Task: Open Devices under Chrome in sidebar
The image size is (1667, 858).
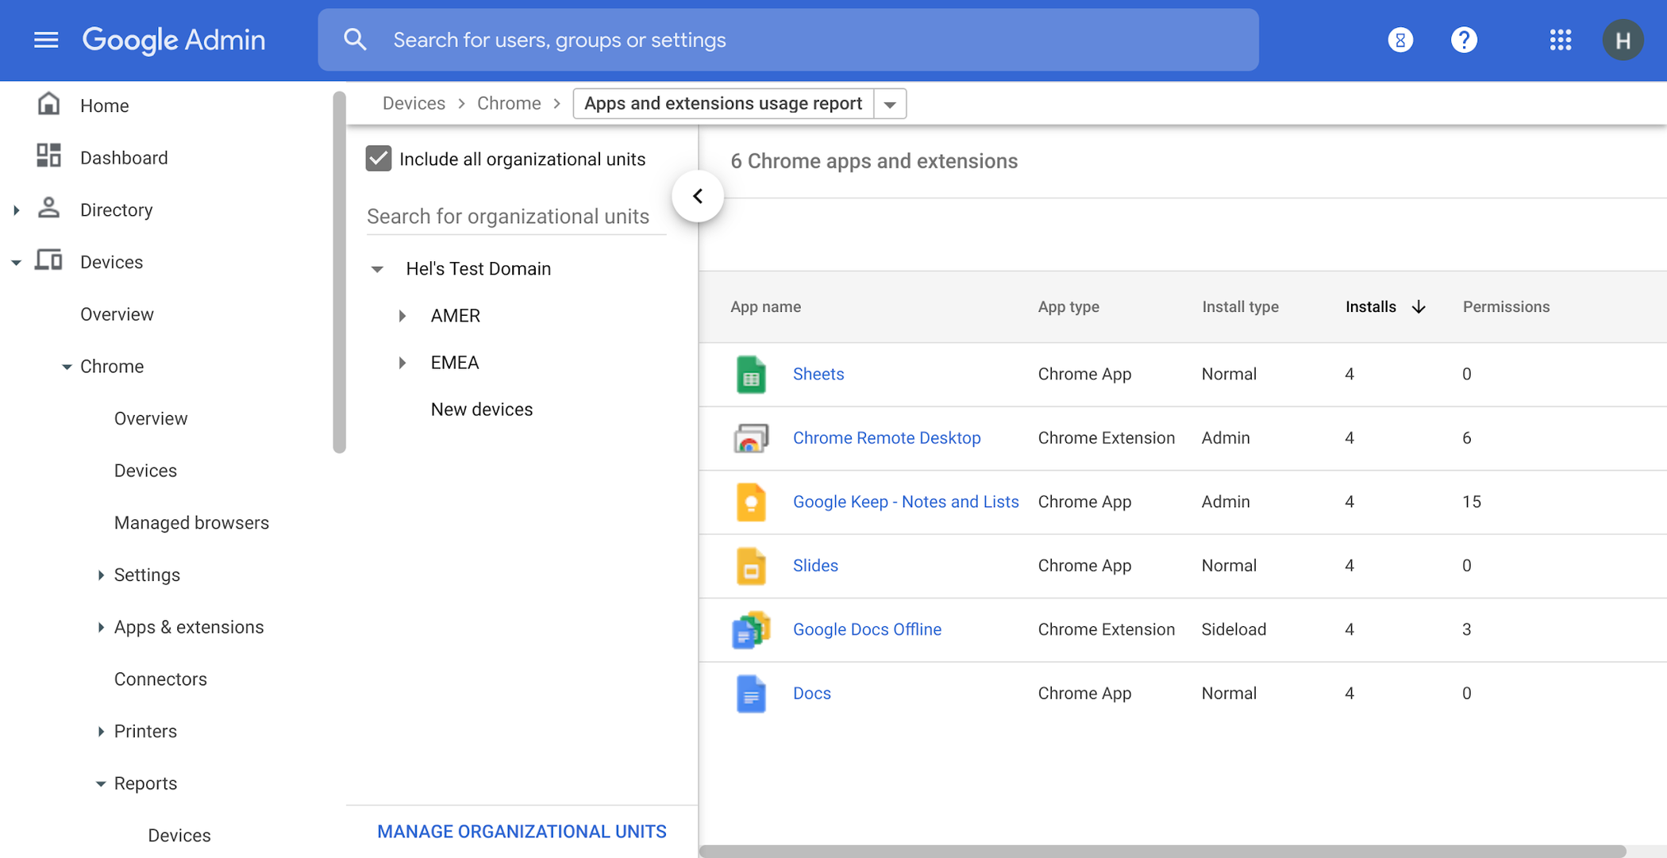Action: [x=145, y=471]
